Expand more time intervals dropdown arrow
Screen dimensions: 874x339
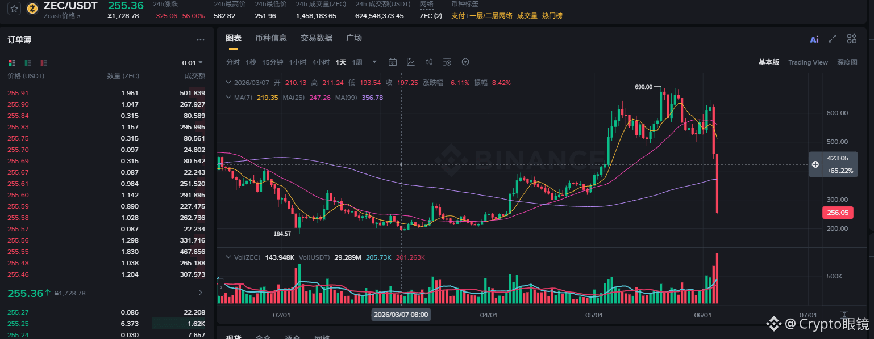[x=374, y=62]
